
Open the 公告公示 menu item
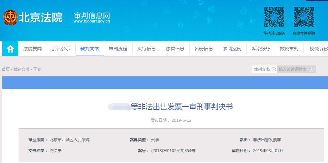61,49
